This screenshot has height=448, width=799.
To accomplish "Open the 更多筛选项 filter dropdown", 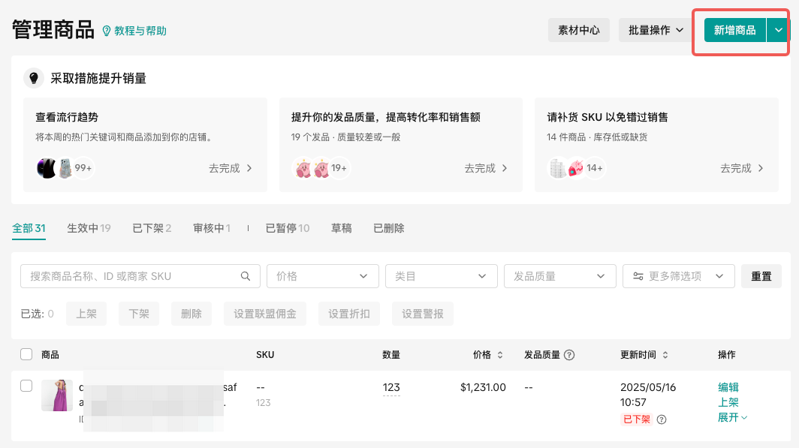I will (678, 276).
